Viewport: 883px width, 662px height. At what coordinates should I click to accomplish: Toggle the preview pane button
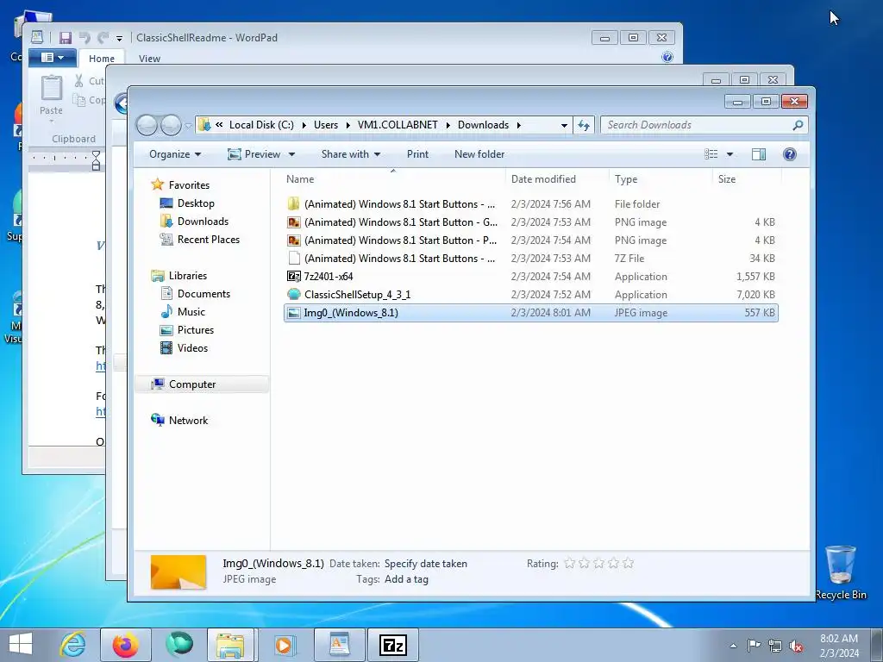(759, 154)
